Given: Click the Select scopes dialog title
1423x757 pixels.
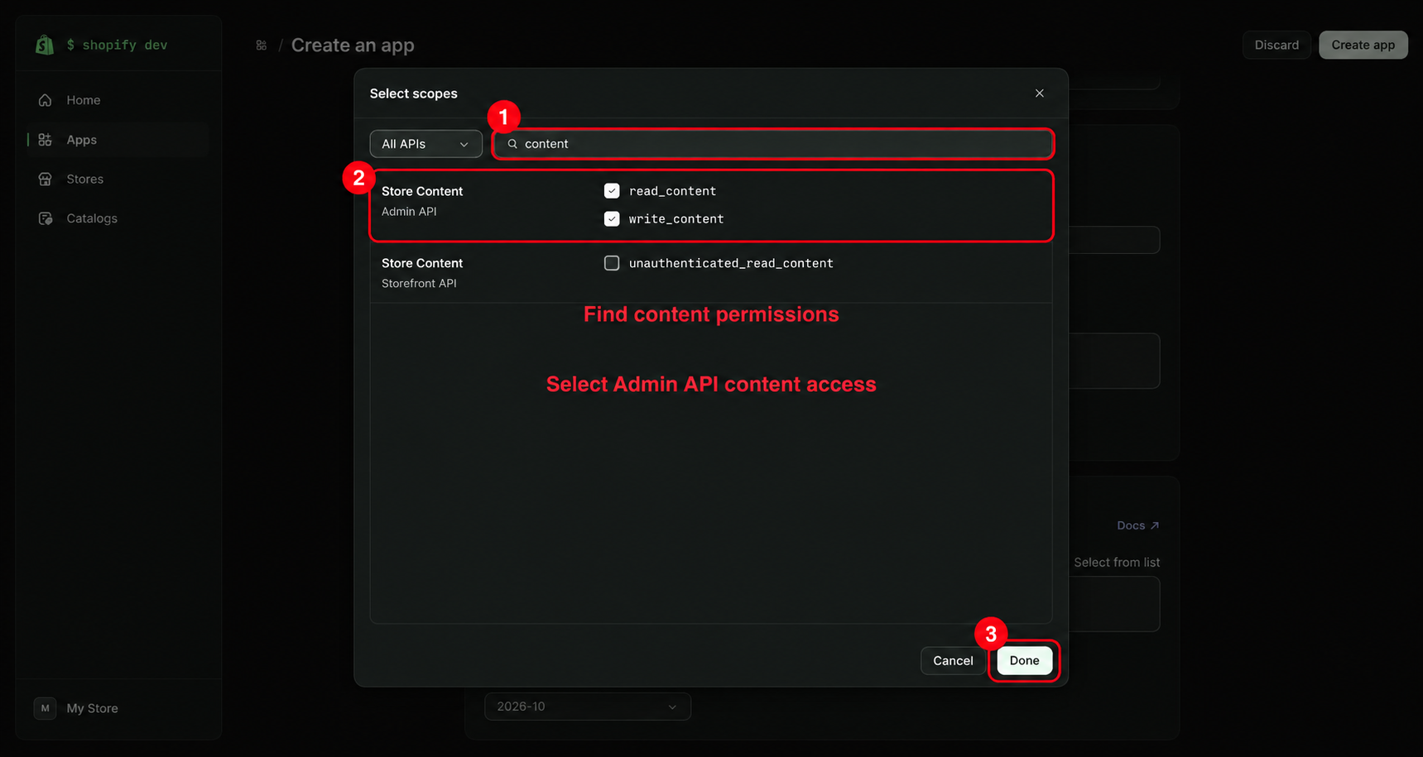Looking at the screenshot, I should coord(414,93).
